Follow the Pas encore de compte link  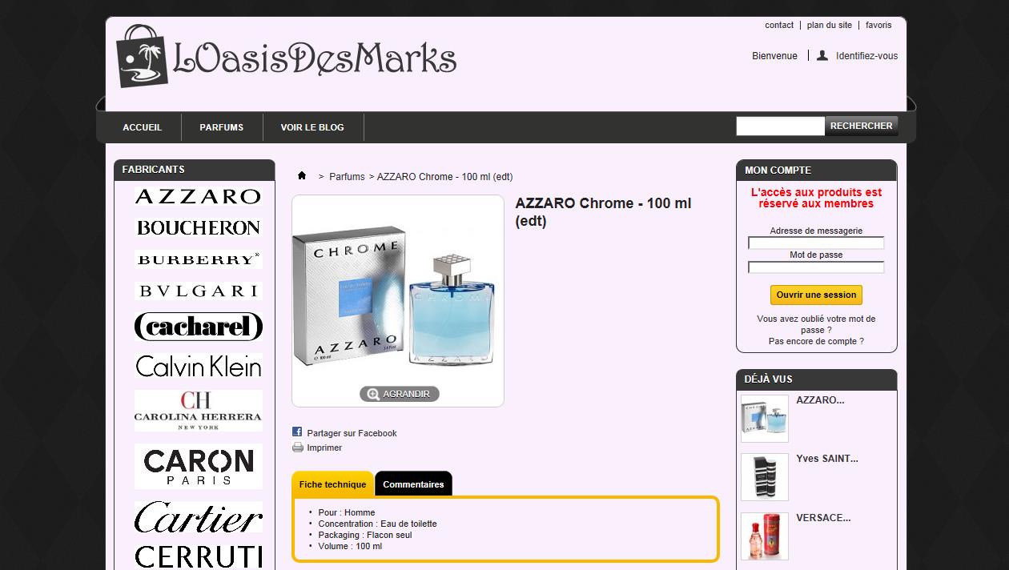[x=816, y=341]
